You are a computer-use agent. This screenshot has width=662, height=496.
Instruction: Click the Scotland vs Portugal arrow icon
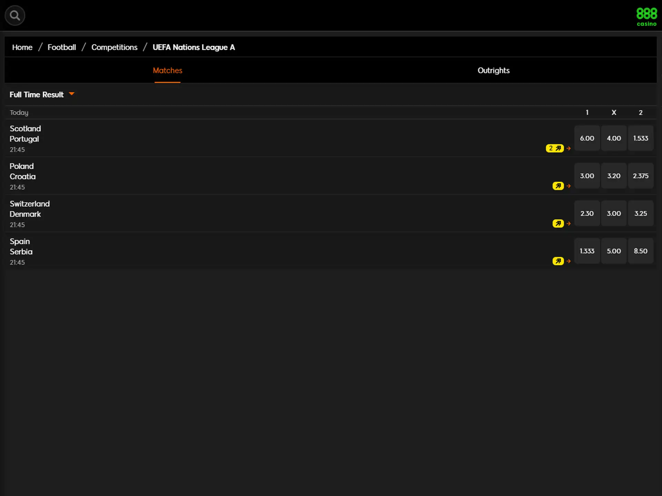[x=569, y=148]
